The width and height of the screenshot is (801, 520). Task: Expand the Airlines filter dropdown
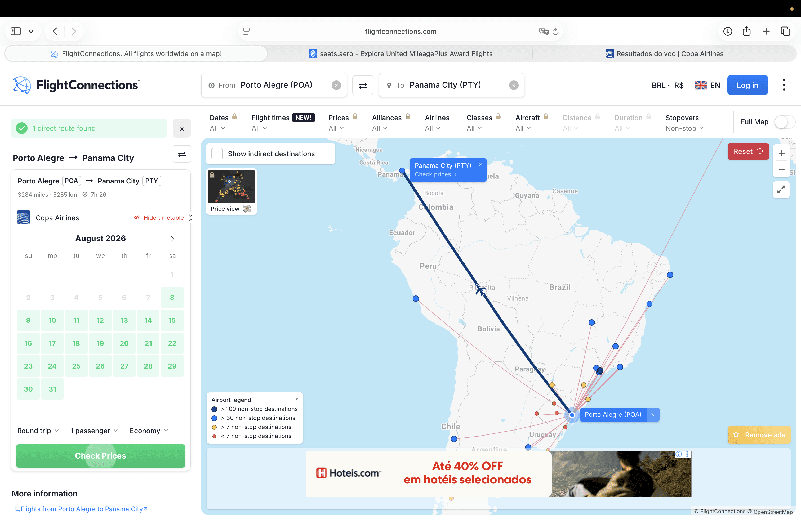tap(433, 128)
